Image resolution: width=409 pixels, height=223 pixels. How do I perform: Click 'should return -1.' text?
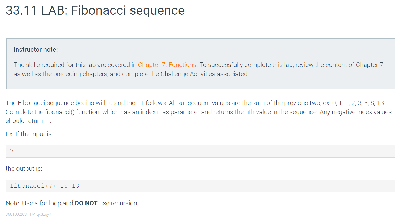(28, 121)
